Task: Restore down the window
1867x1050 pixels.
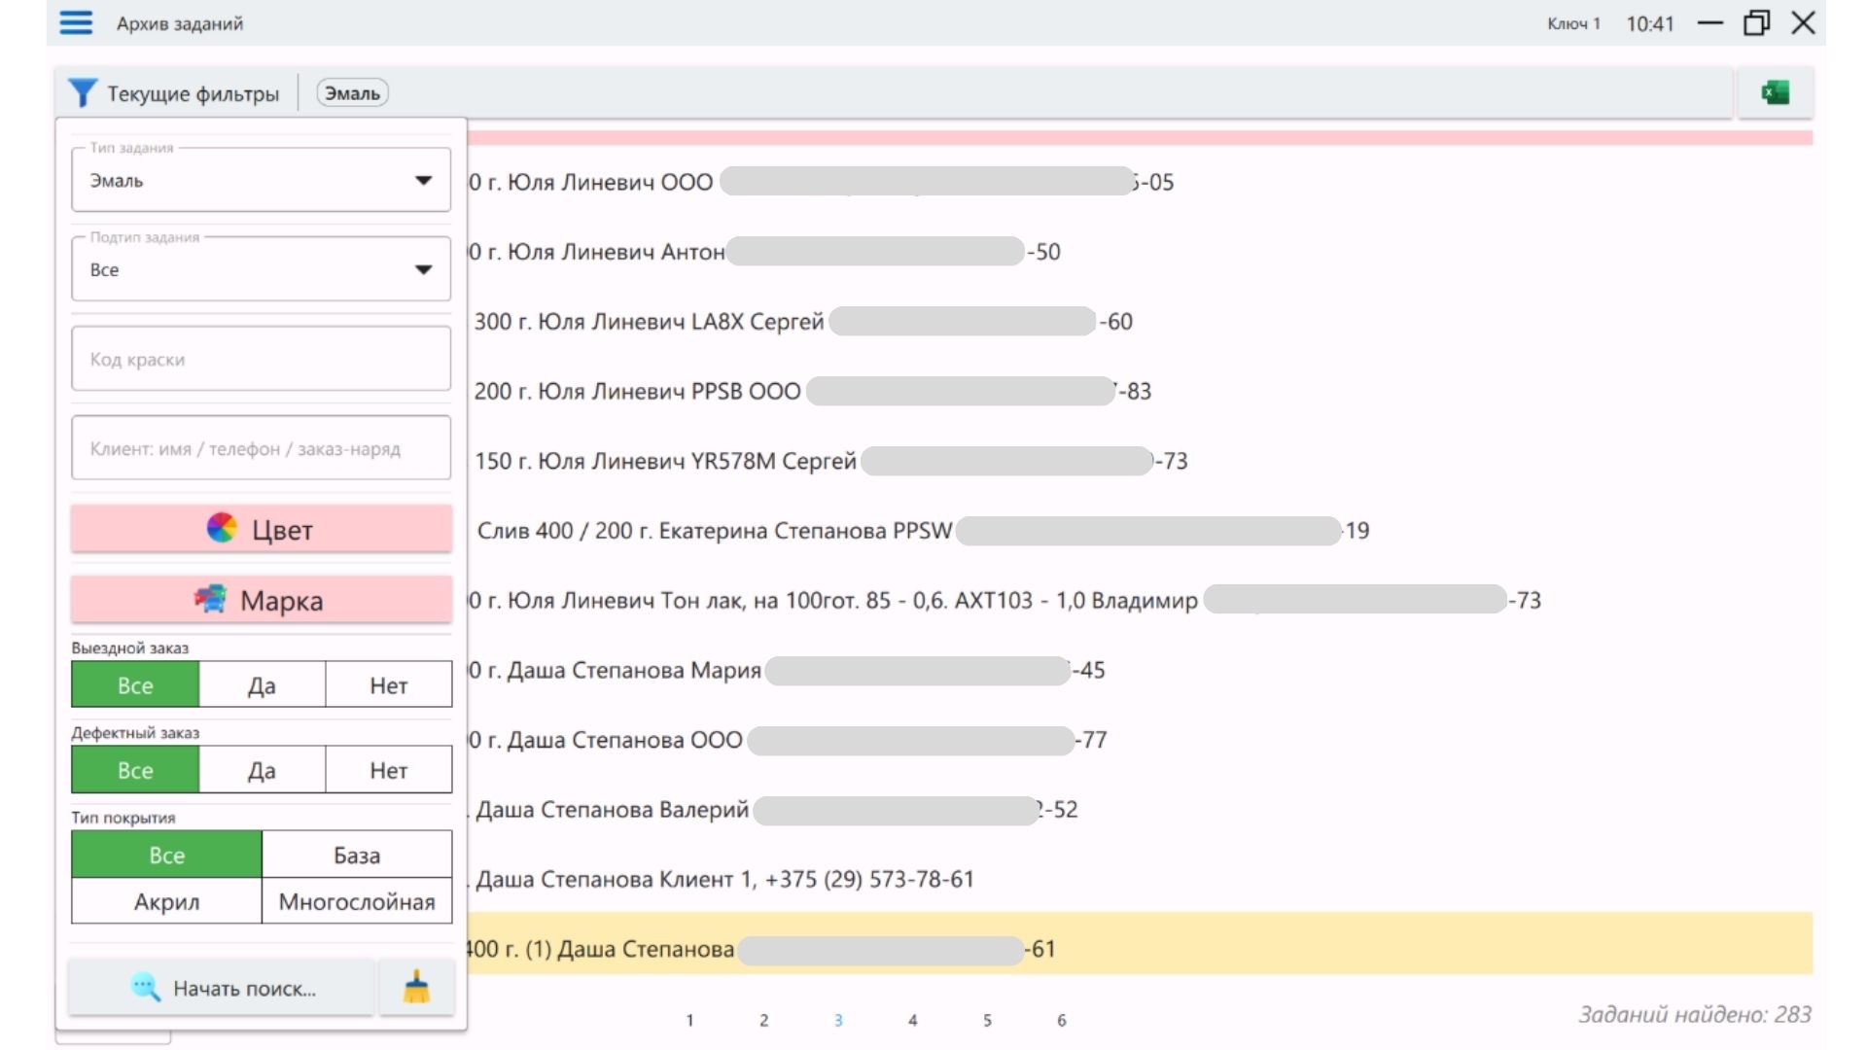Action: pyautogui.click(x=1756, y=23)
